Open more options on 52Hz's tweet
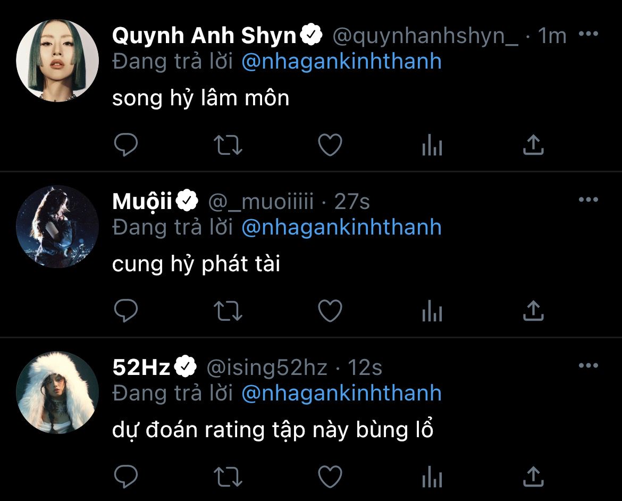The image size is (622, 501). click(588, 366)
